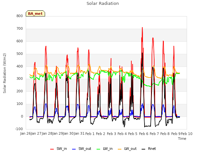The width and height of the screenshot is (206, 155).
Task: Click the tallest SW_in peak on Feb 6
Action: click(x=142, y=28)
